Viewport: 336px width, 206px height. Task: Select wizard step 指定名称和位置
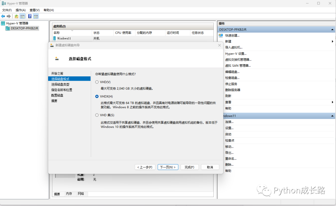point(62,90)
